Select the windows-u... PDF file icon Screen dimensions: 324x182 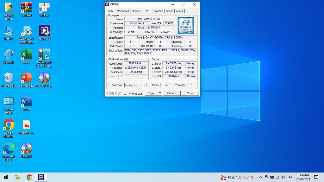(x=27, y=127)
